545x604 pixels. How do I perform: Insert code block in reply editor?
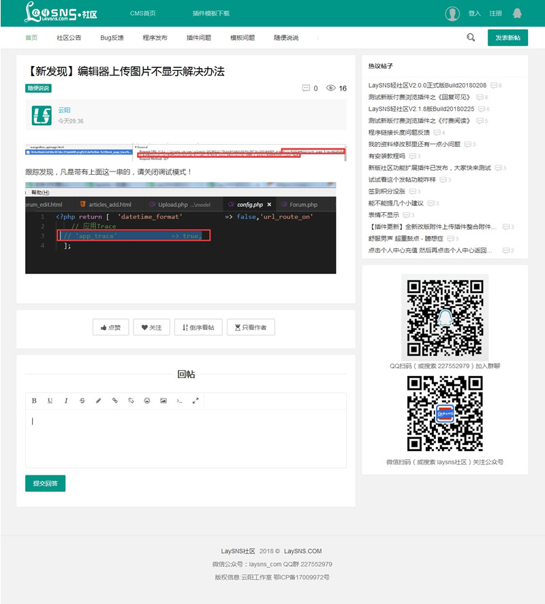[179, 401]
